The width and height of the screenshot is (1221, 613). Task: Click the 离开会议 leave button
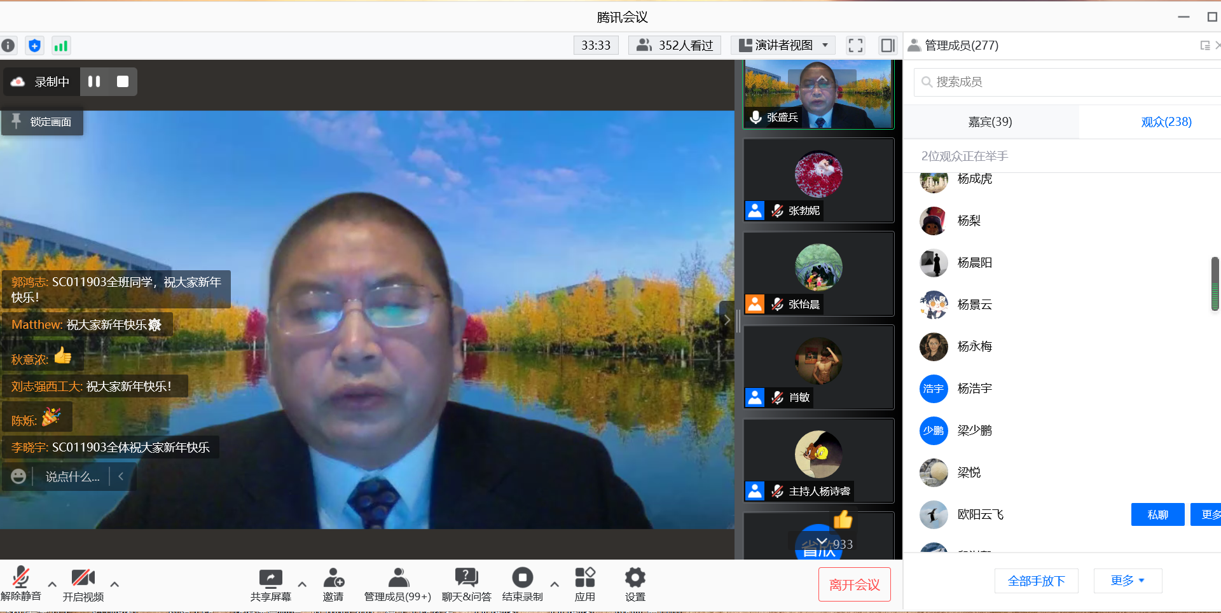(x=854, y=584)
